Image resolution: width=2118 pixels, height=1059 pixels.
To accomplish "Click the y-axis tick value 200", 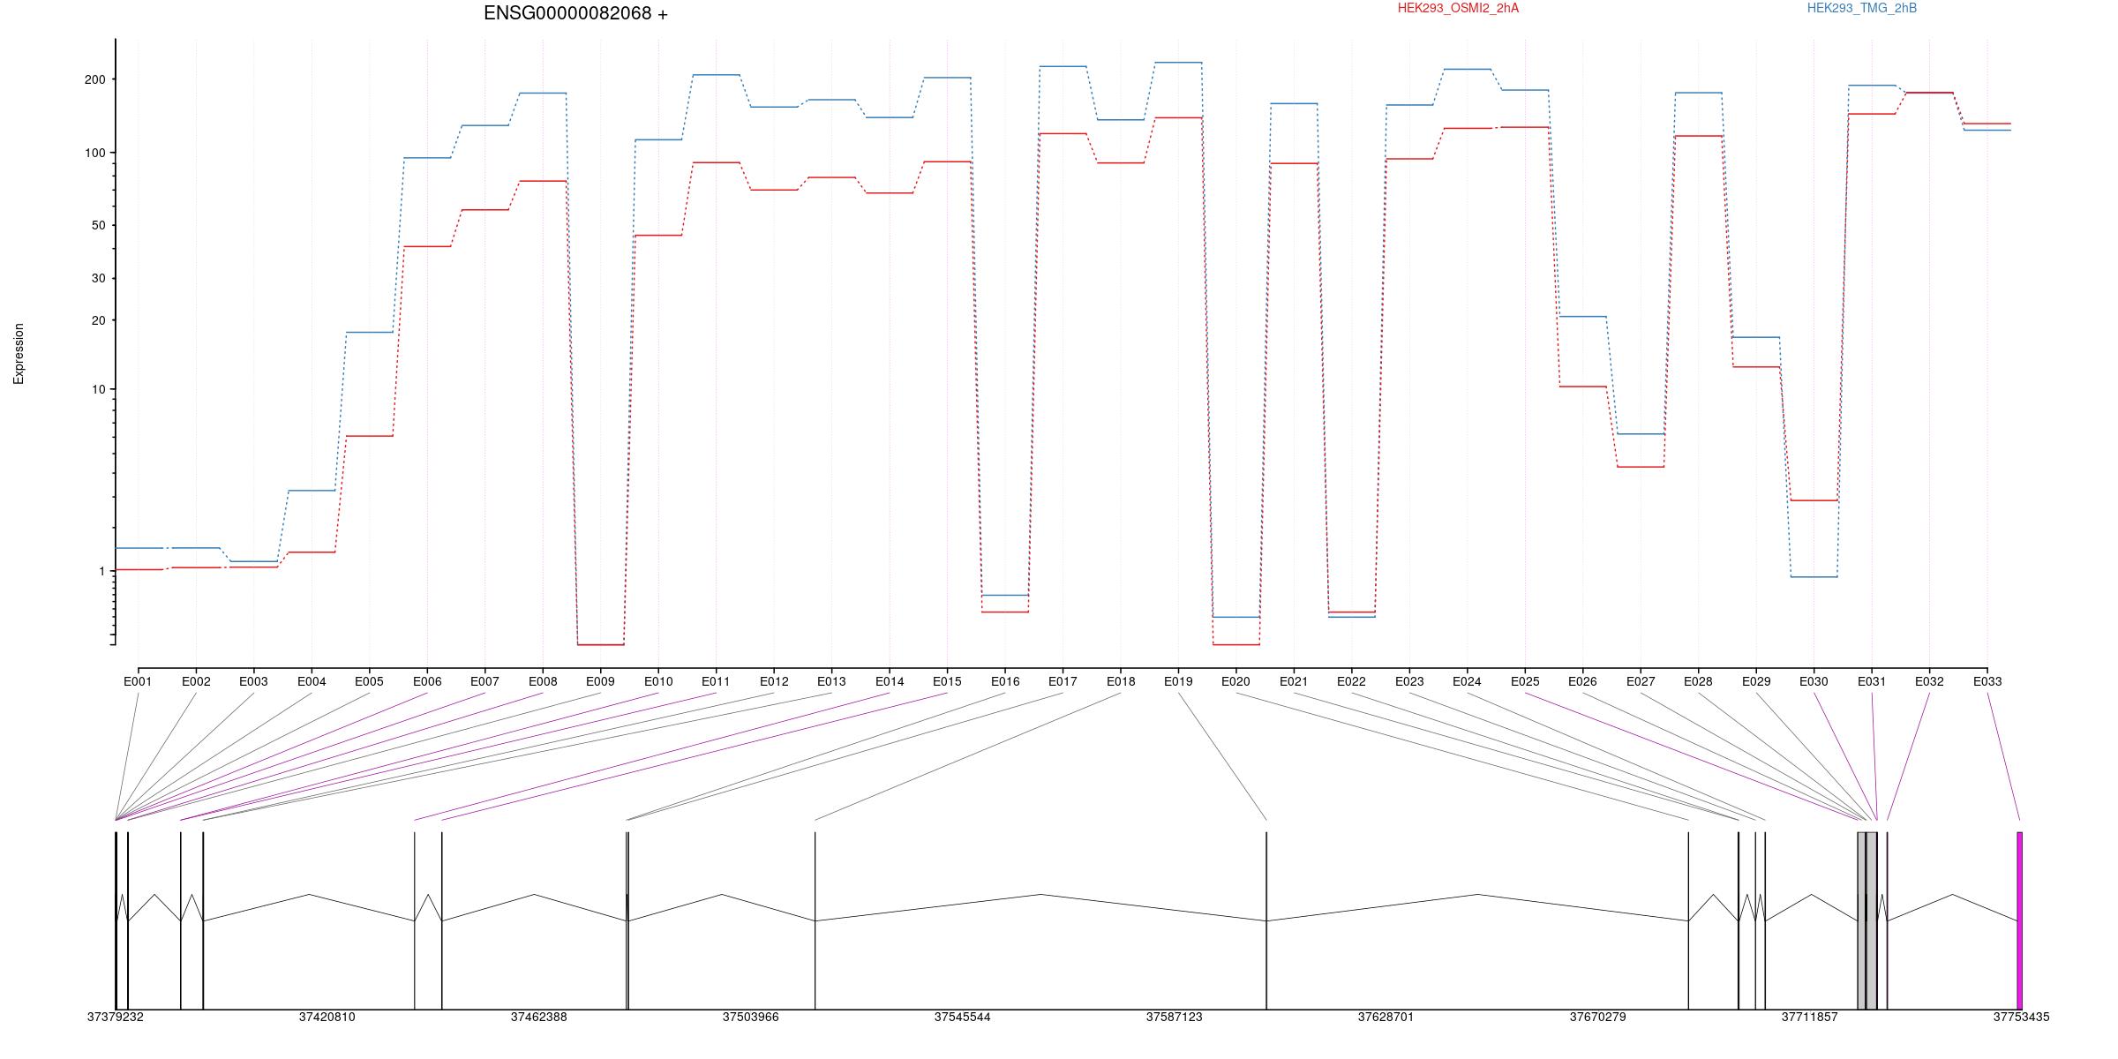I will pyautogui.click(x=95, y=79).
